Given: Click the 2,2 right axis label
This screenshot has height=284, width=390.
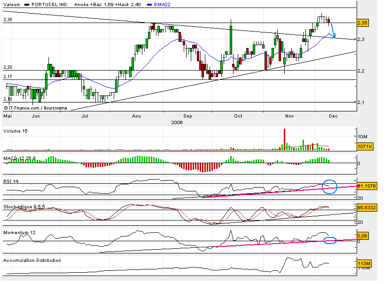Looking at the screenshot, I should coord(361,71).
